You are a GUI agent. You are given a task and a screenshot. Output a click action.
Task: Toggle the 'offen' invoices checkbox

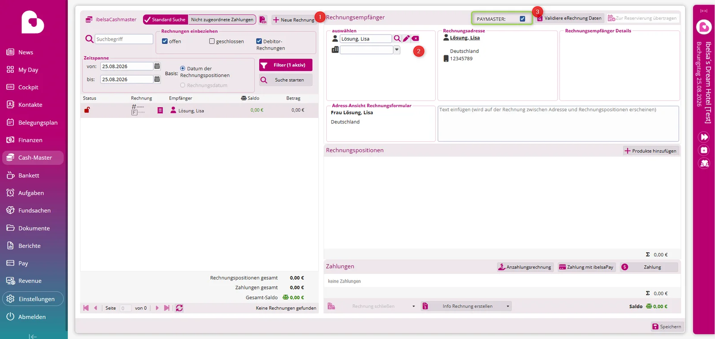click(x=165, y=41)
